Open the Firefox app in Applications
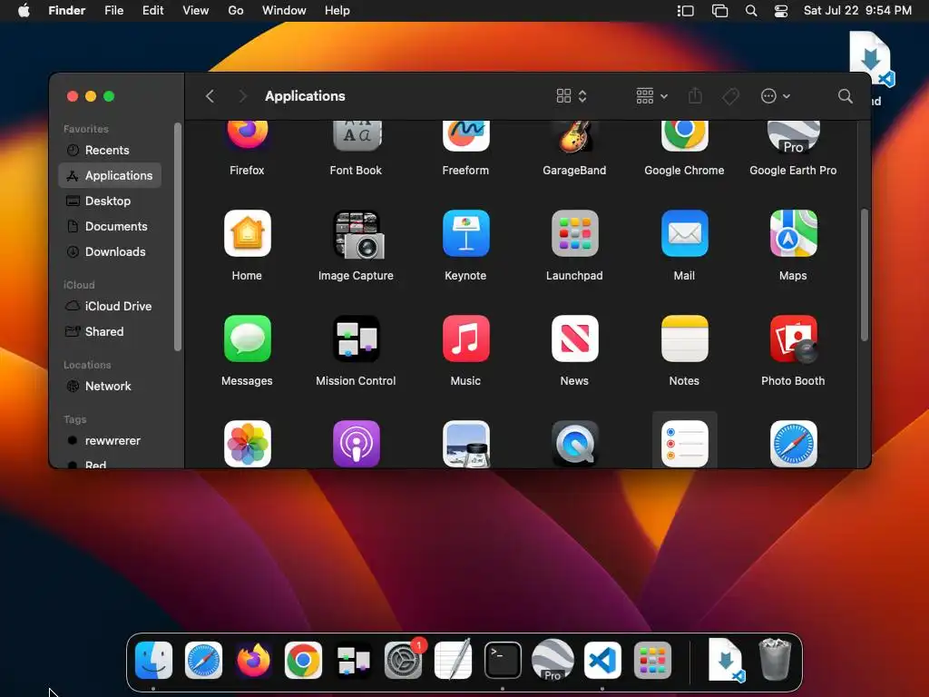Screen dimensions: 929x697 pos(247,134)
